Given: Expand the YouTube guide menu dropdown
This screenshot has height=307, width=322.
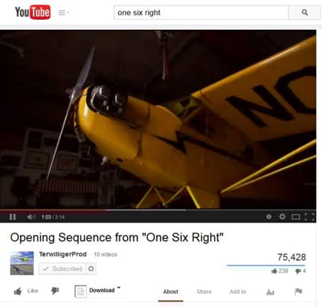Looking at the screenshot, I should (64, 12).
